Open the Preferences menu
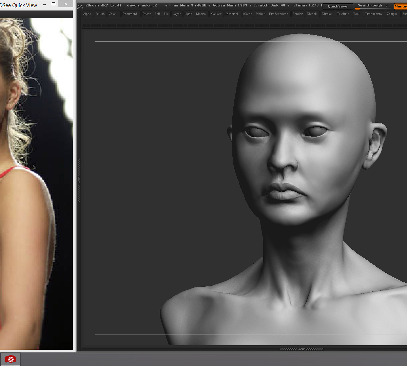The height and width of the screenshot is (366, 407). pyautogui.click(x=278, y=14)
